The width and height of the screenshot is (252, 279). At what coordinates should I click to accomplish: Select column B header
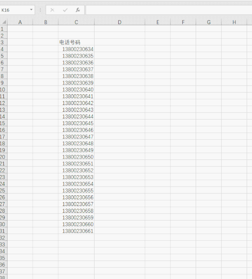click(46, 22)
